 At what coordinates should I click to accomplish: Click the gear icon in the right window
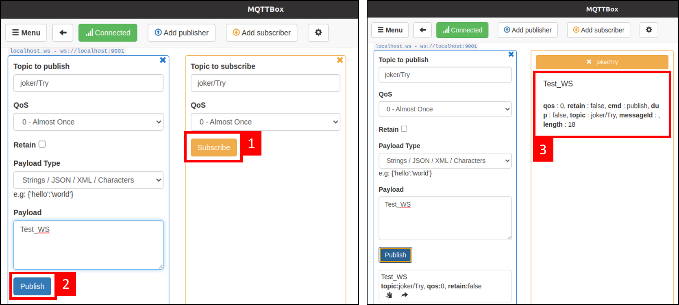click(x=649, y=30)
